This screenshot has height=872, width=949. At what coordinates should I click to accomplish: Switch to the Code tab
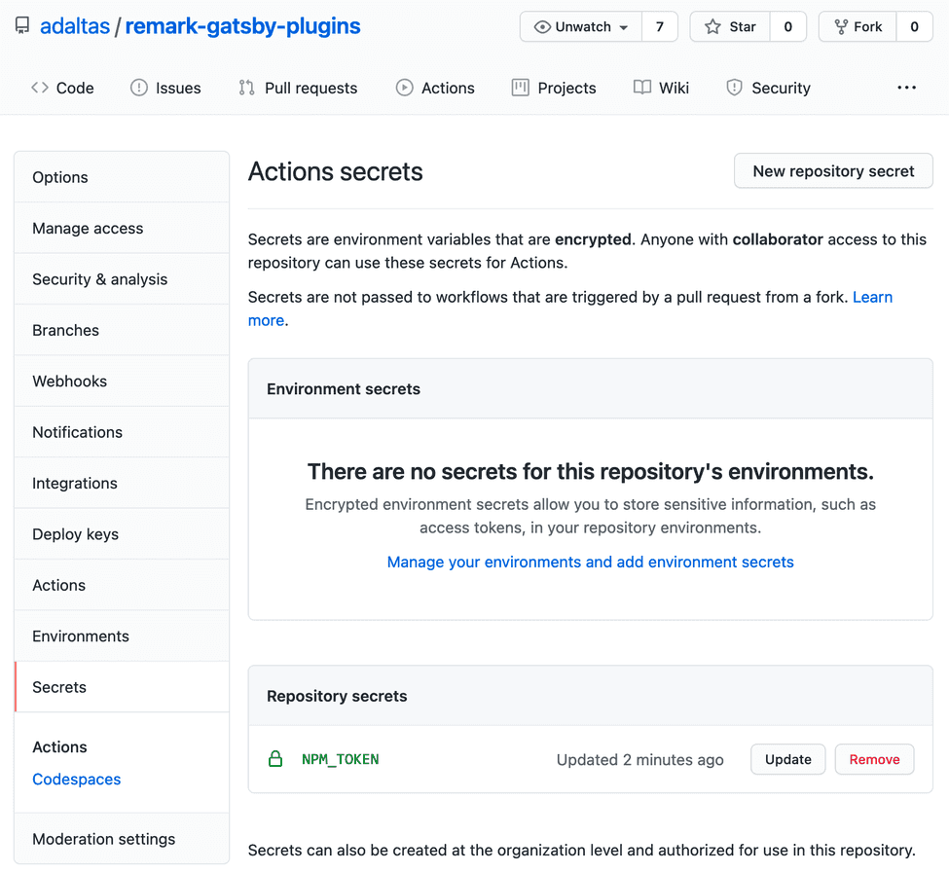(62, 88)
